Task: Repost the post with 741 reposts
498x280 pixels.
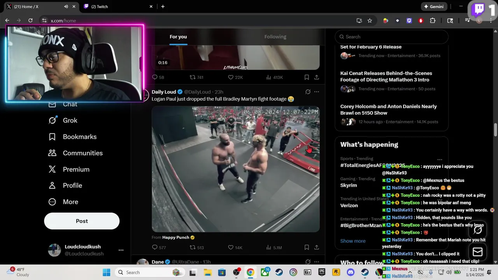Action: (x=196, y=77)
